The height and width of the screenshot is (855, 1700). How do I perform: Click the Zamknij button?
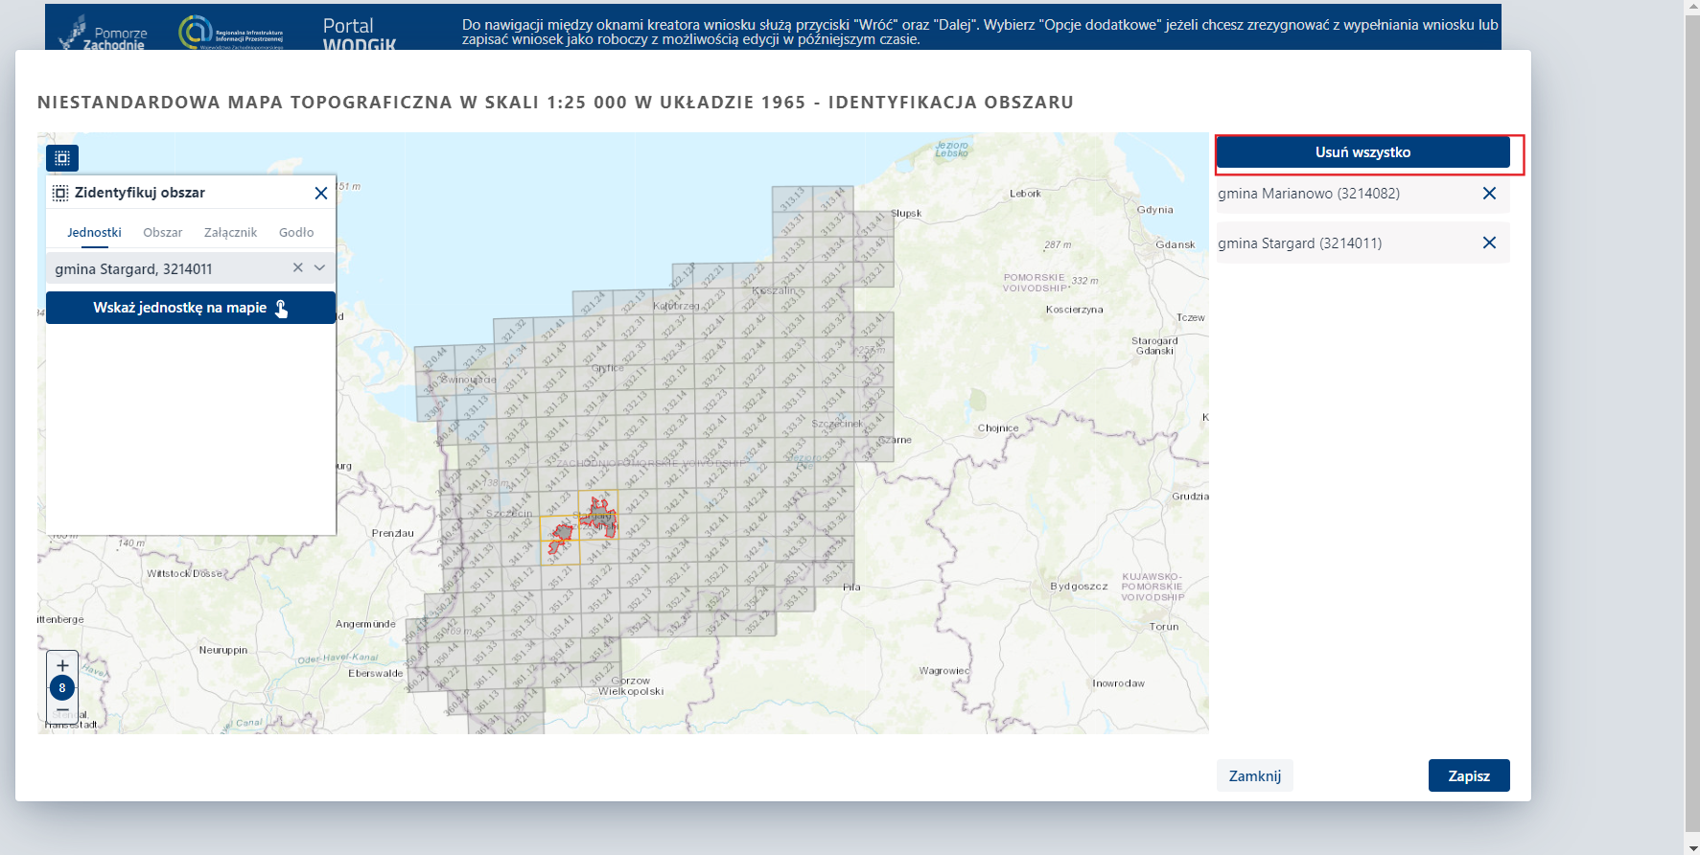click(x=1254, y=775)
